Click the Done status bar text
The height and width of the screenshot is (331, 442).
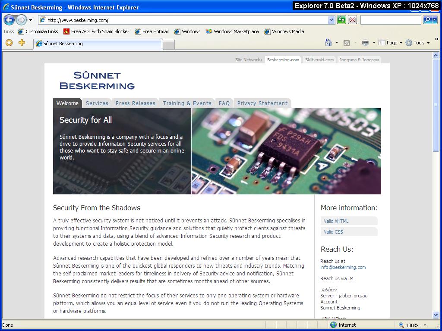[x=8, y=325]
